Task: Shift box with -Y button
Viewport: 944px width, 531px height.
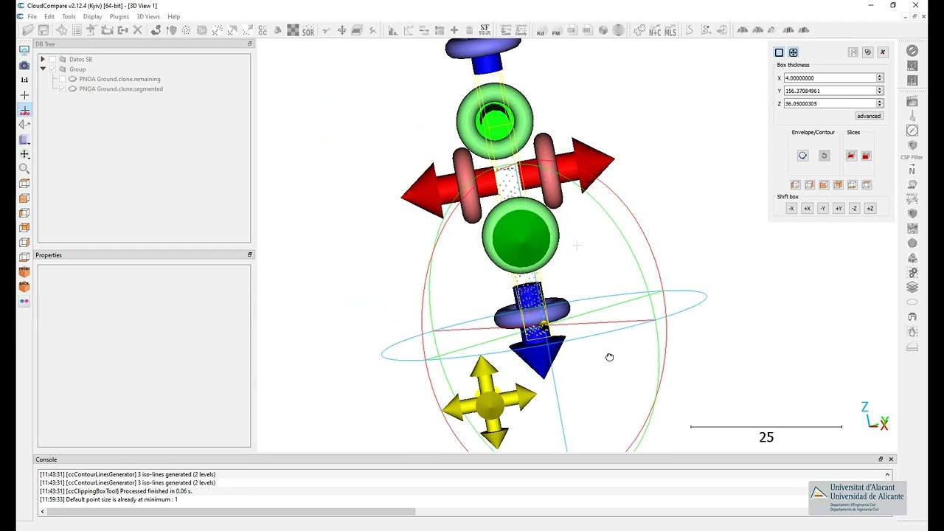Action: click(822, 209)
